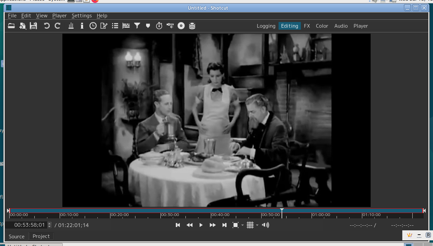Expand the zoom fit dropdown arrow
This screenshot has height=246, width=433.
(x=243, y=225)
